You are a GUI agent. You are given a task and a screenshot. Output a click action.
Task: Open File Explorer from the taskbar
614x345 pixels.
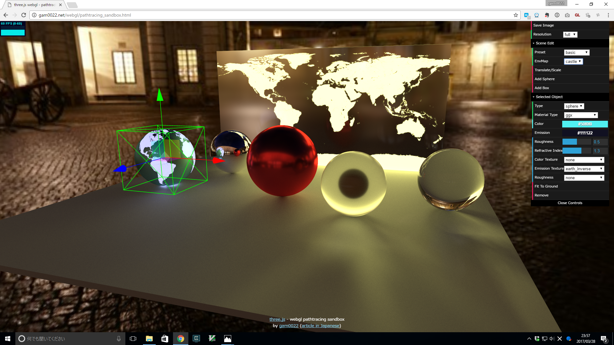(x=149, y=339)
